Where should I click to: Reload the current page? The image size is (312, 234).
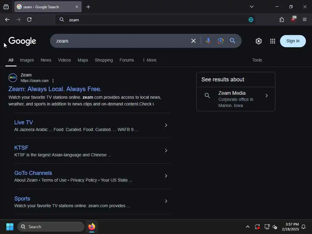29,20
